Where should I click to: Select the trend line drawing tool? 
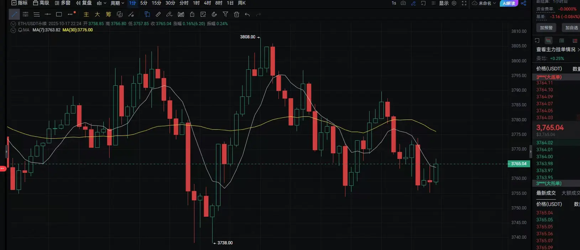pos(14,15)
